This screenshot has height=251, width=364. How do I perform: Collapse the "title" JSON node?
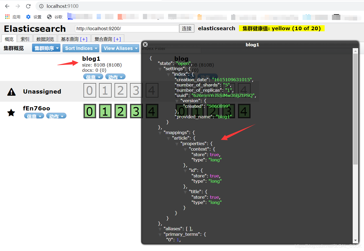[x=185, y=192]
